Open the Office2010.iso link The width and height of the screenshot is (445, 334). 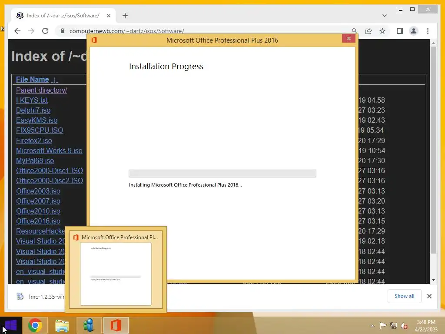38,211
